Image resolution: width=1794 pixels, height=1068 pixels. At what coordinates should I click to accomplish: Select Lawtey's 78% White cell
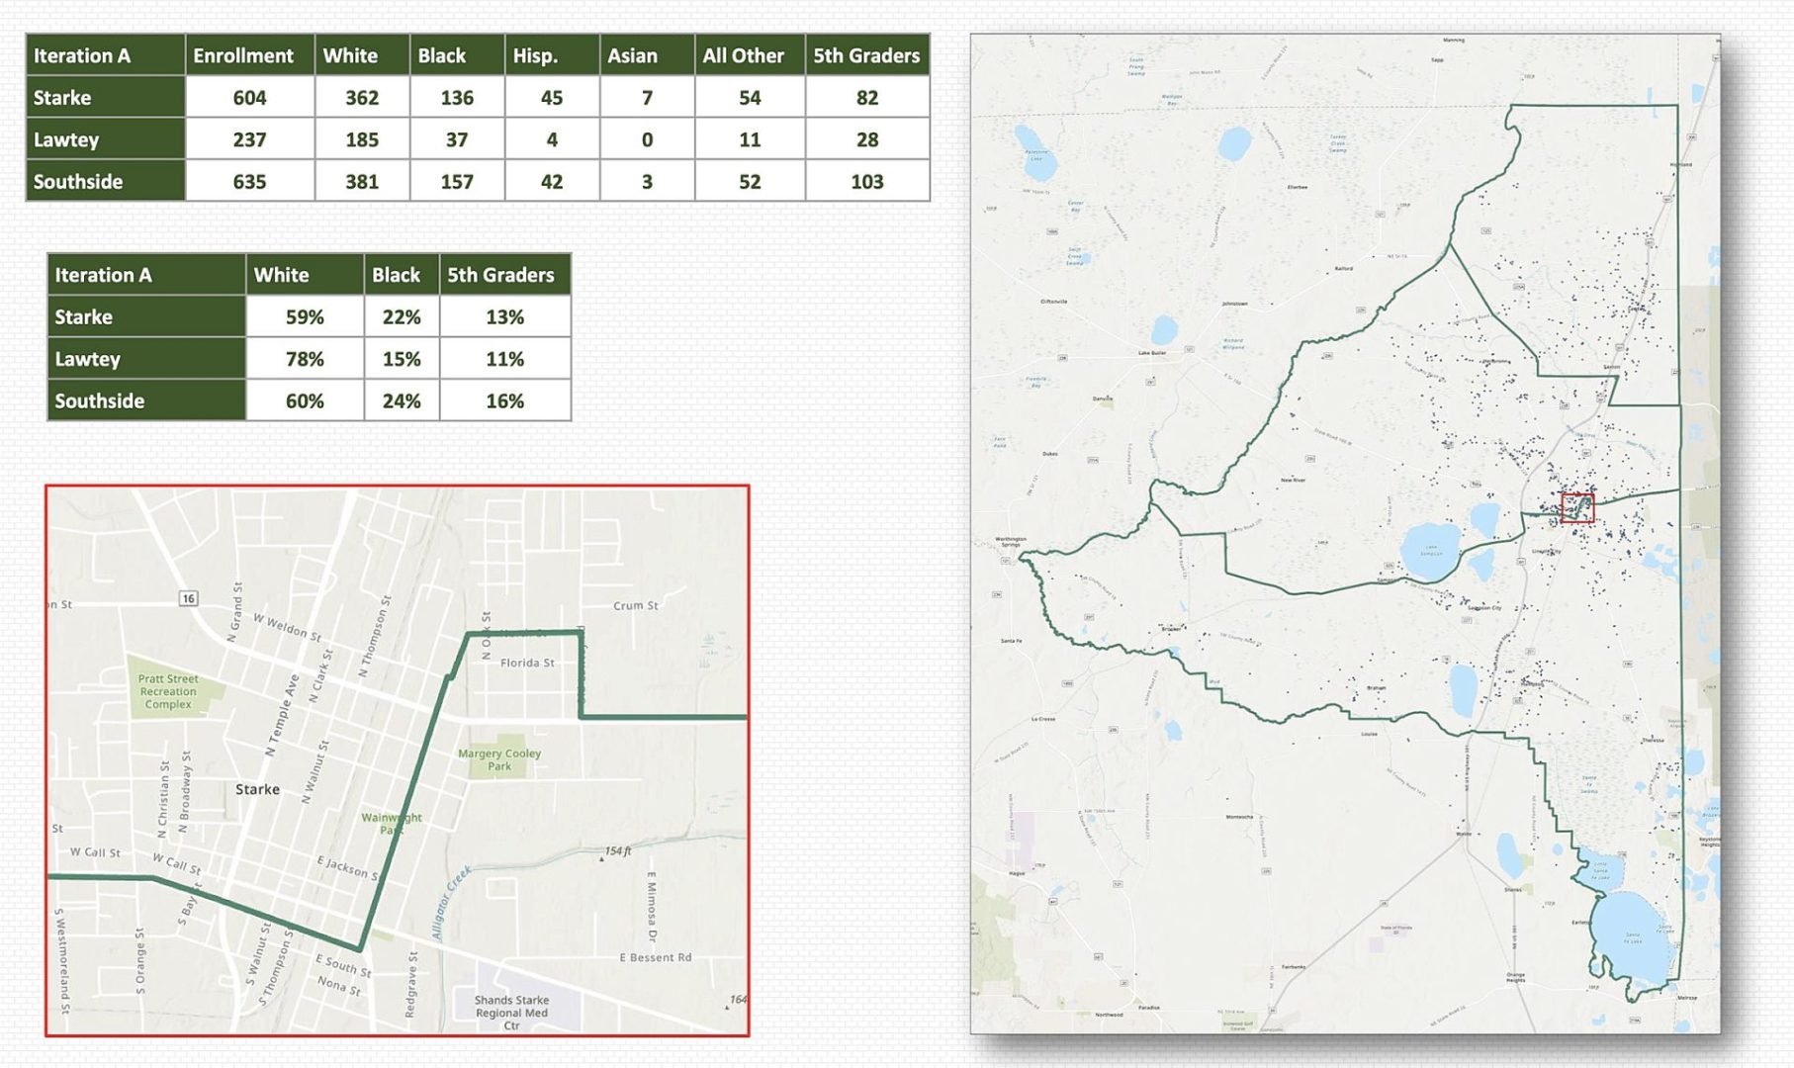click(x=305, y=359)
